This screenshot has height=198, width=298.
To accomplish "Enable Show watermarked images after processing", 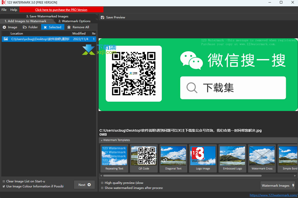I will (102, 188).
